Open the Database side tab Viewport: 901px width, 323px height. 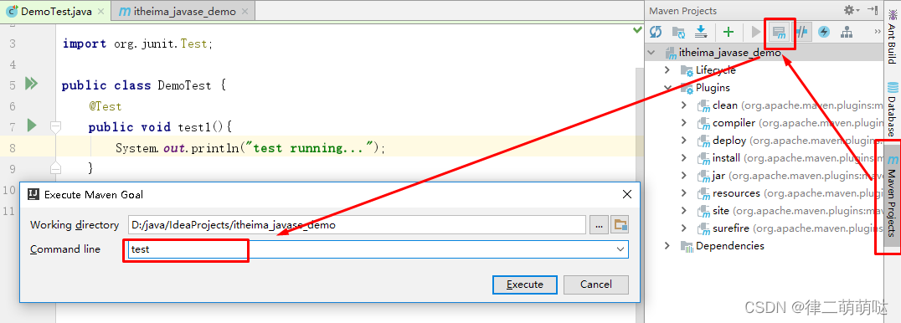point(892,109)
